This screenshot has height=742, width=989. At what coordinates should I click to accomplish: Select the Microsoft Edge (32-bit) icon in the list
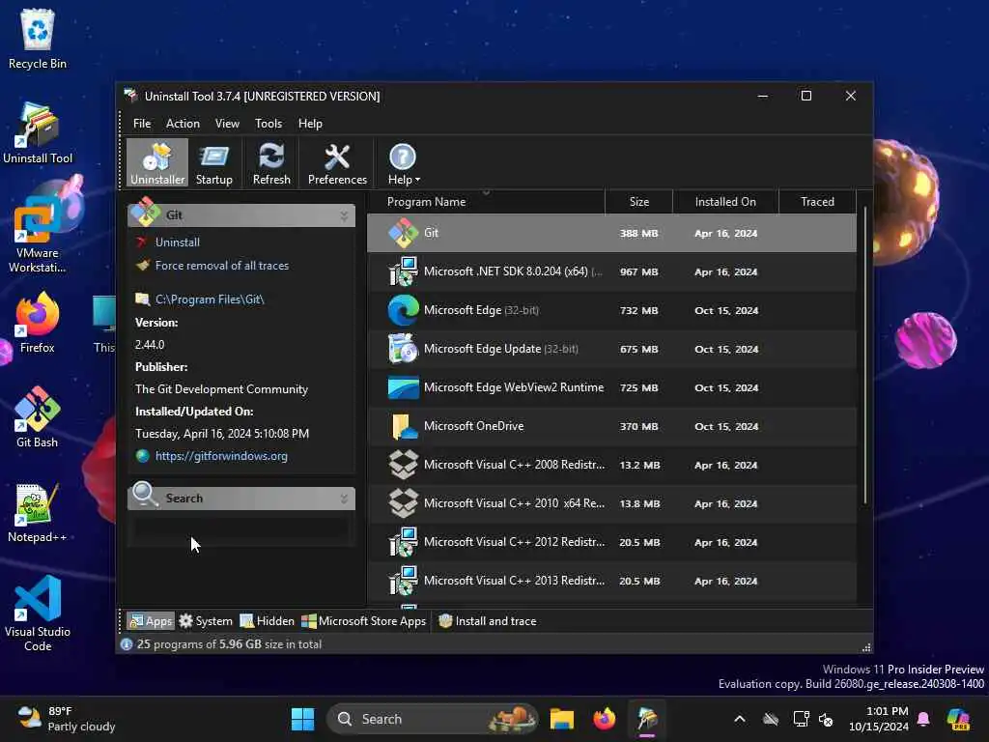tap(403, 310)
